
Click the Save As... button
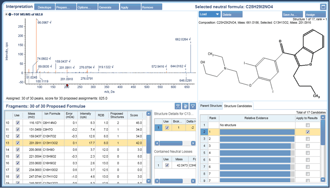point(292,15)
